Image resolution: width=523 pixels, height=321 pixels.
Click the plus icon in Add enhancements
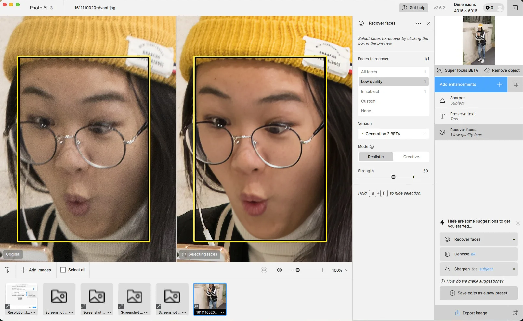pyautogui.click(x=499, y=84)
